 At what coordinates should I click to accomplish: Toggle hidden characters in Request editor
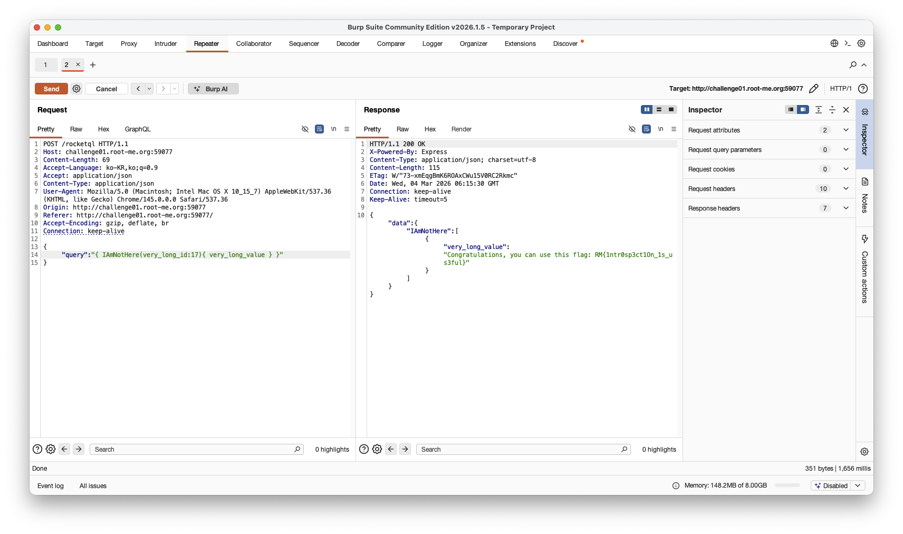[x=305, y=129]
